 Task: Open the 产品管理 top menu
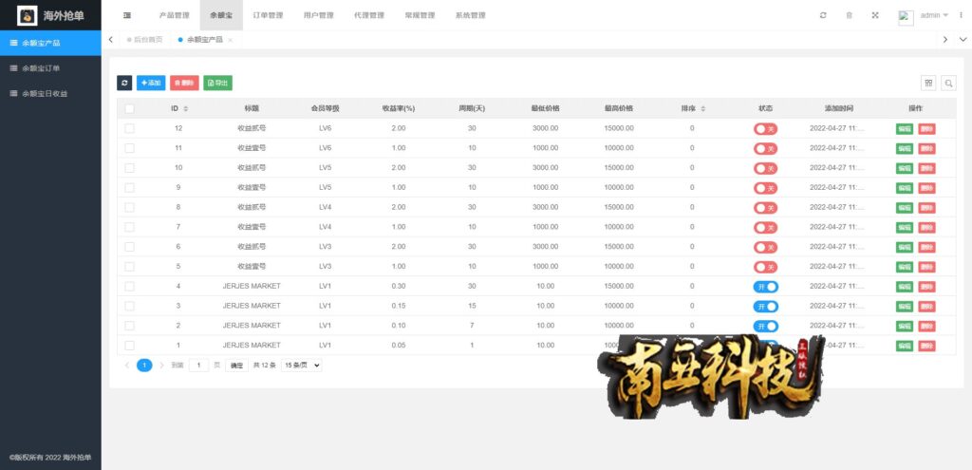pyautogui.click(x=175, y=15)
